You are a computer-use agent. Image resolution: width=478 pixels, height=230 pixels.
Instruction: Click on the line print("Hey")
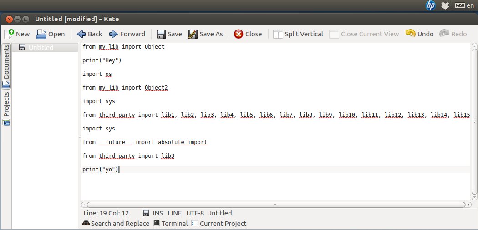pyautogui.click(x=102, y=60)
